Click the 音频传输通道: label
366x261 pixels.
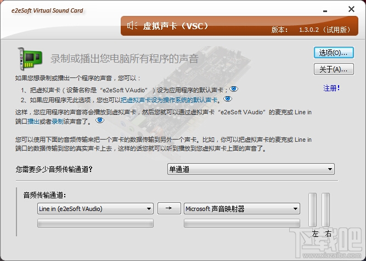[x=45, y=195]
